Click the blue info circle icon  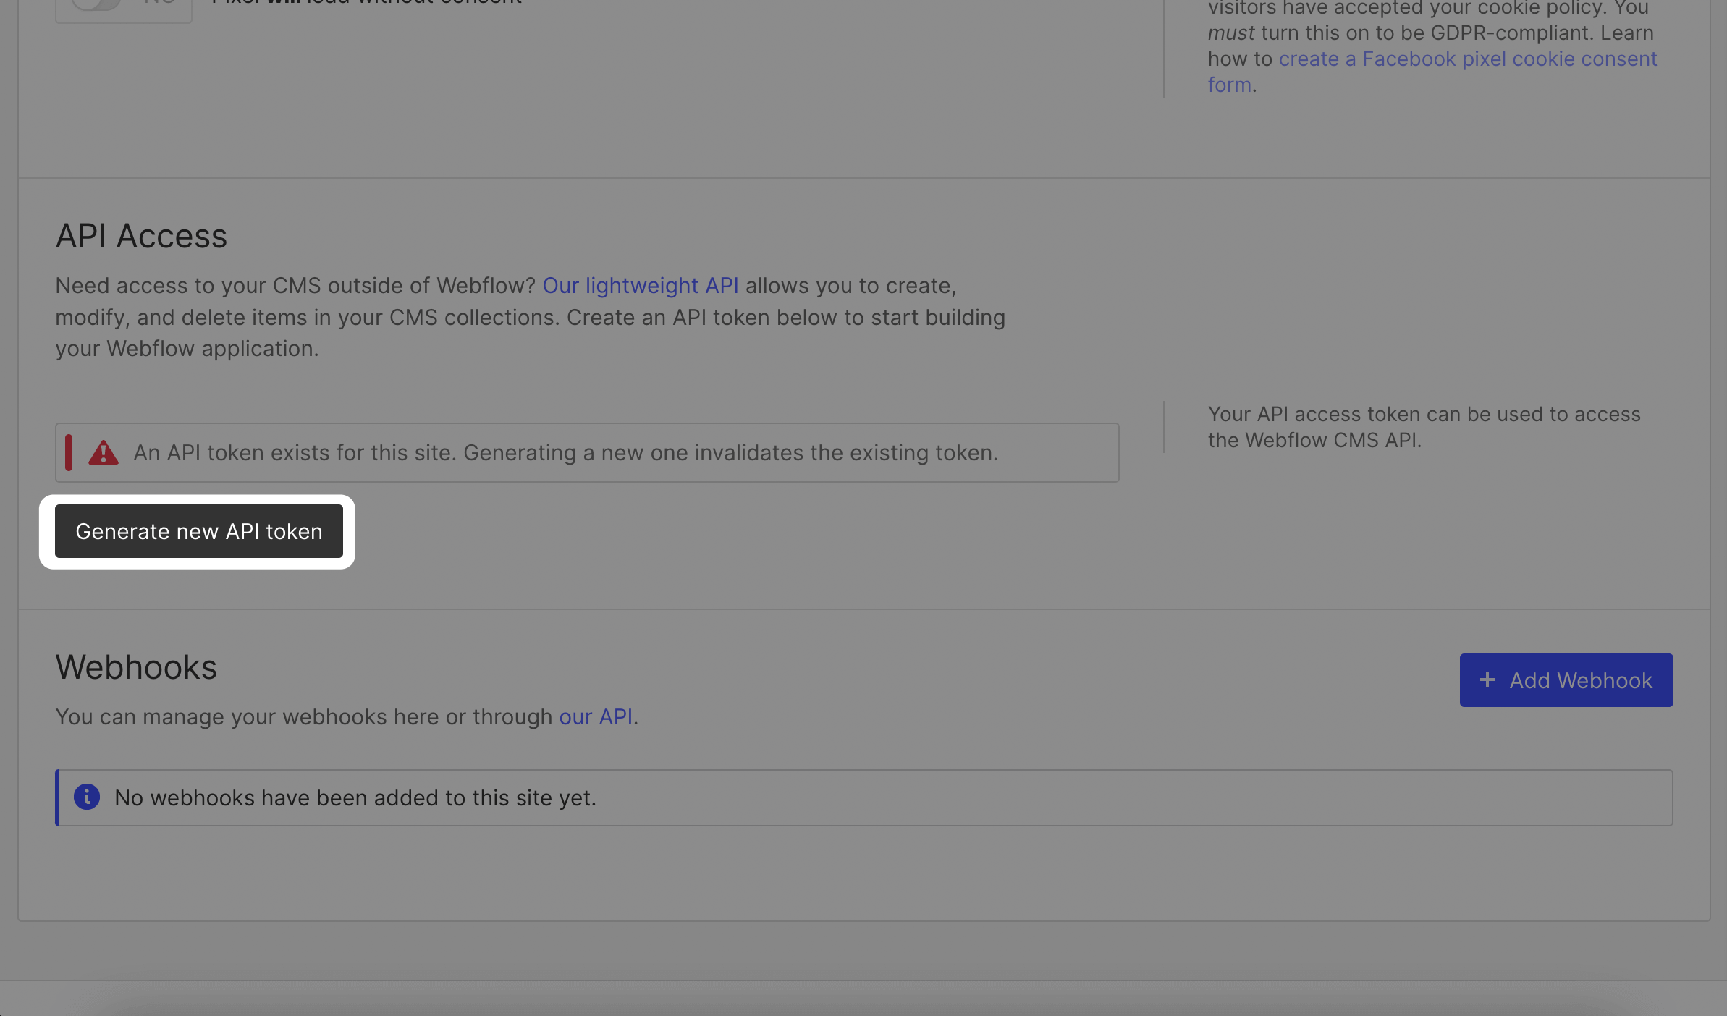[87, 797]
